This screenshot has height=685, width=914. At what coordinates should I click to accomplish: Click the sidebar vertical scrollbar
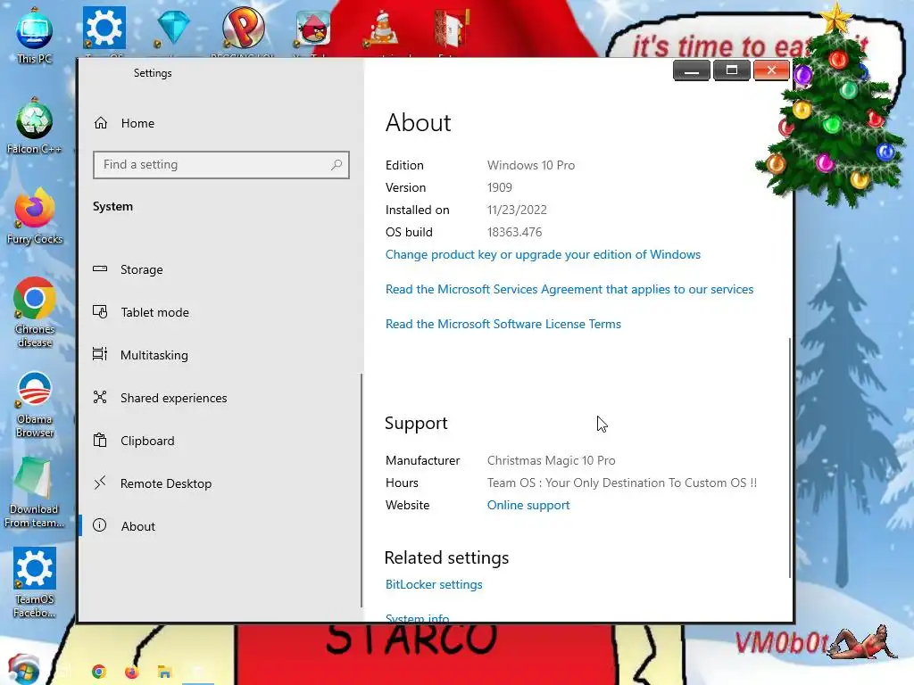361,491
